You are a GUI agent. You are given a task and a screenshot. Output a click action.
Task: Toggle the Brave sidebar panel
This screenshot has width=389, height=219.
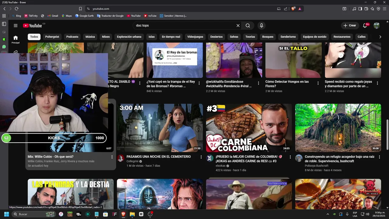pos(360,9)
